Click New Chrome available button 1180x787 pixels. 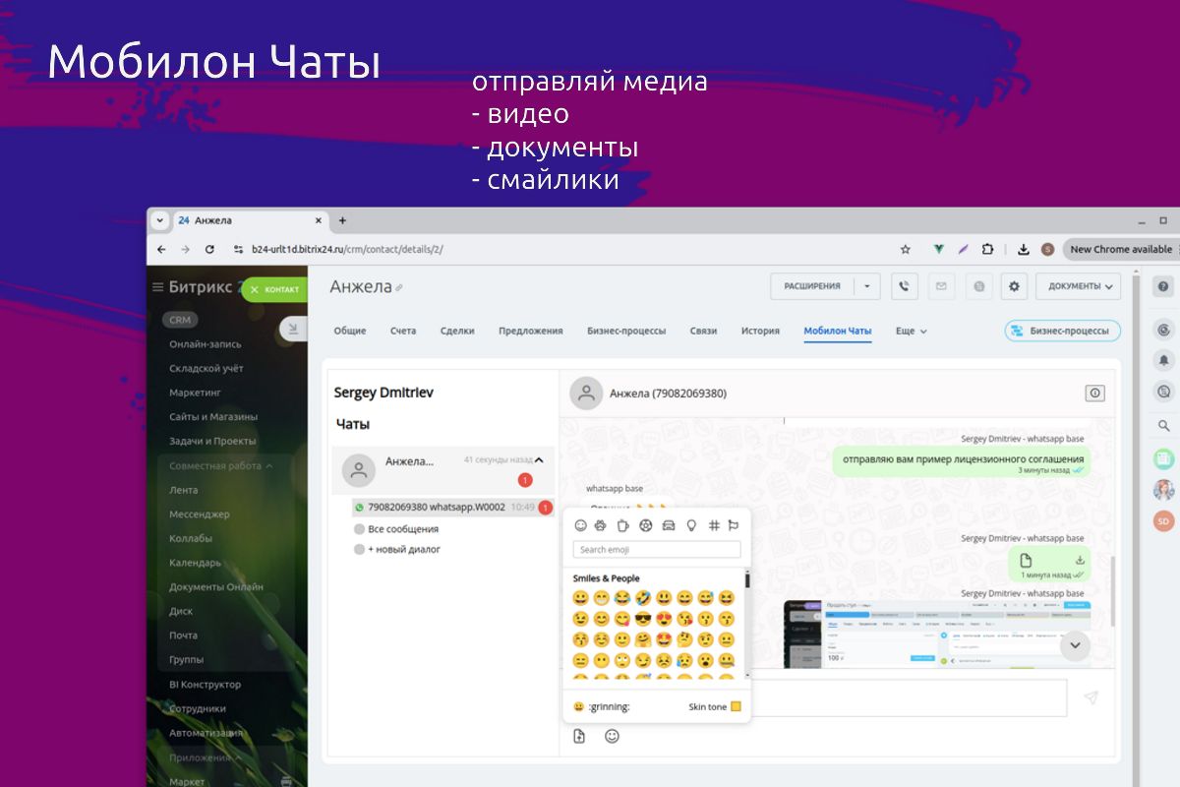click(1121, 249)
